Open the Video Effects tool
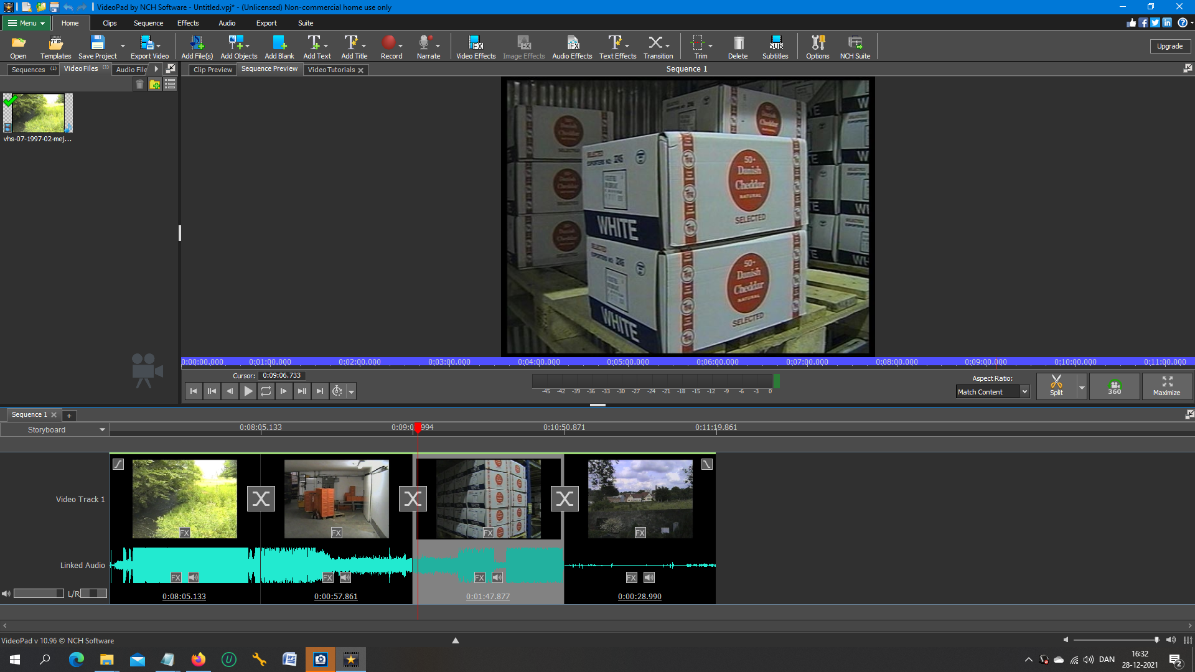The height and width of the screenshot is (672, 1195). tap(476, 47)
